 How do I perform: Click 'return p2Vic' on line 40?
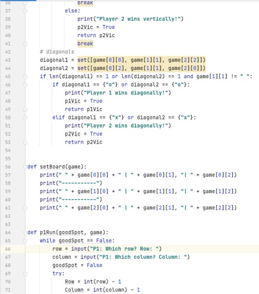click(x=96, y=35)
